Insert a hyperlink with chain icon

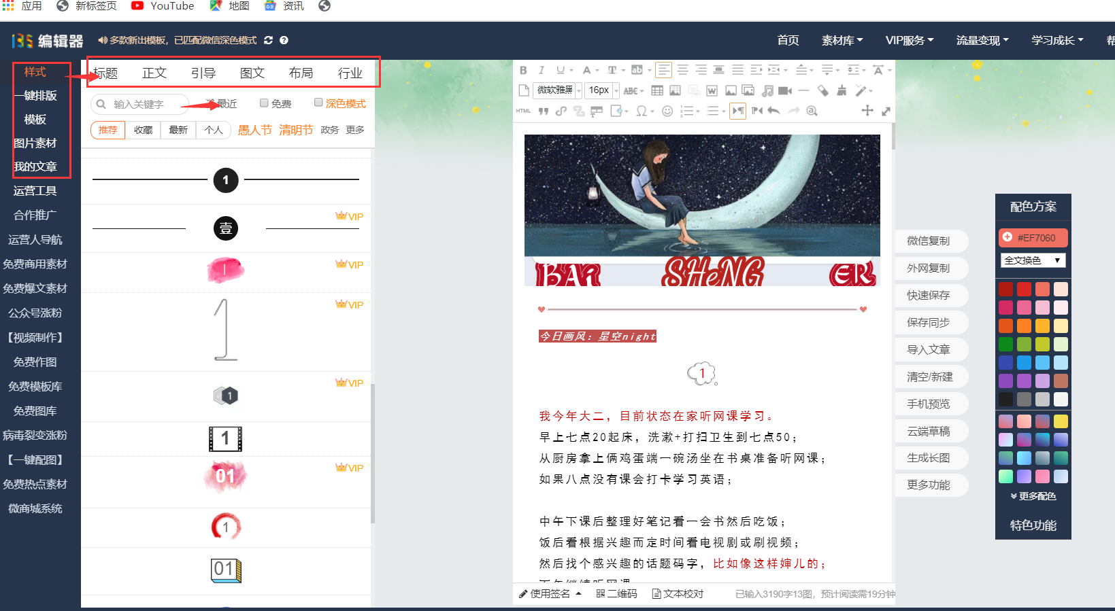click(561, 111)
